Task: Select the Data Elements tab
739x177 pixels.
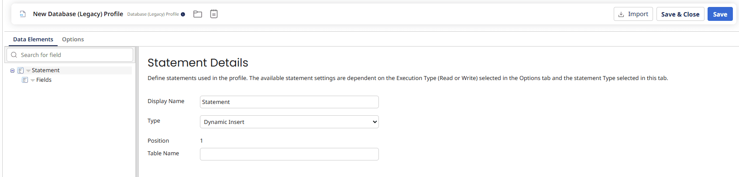Action: [x=33, y=39]
